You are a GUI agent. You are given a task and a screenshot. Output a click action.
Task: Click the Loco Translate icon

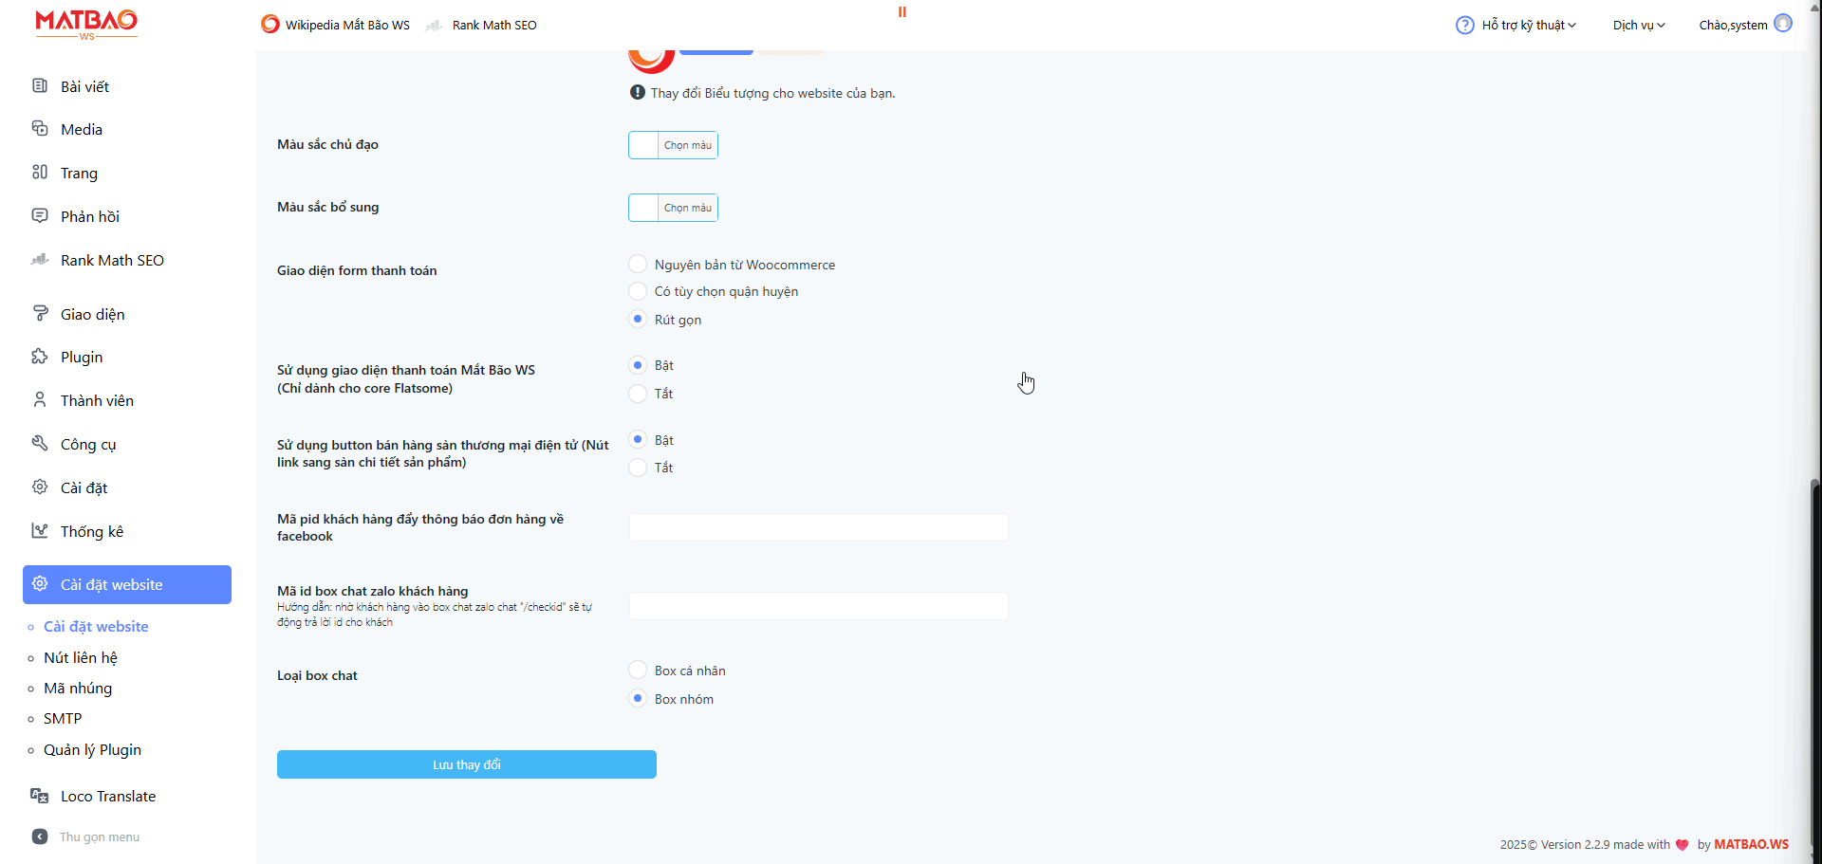point(40,796)
